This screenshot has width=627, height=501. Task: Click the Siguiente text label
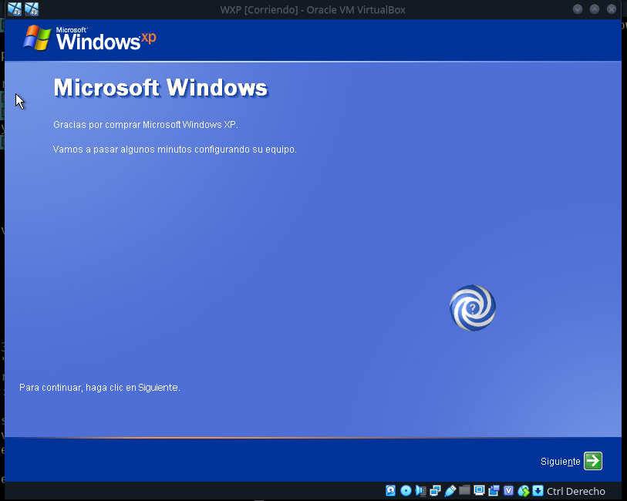tap(560, 462)
